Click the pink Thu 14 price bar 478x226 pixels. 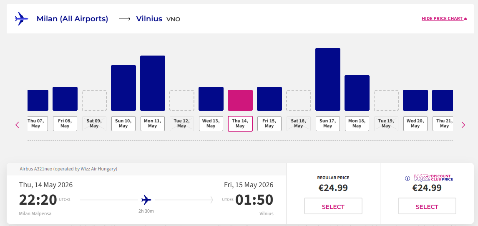pyautogui.click(x=240, y=100)
